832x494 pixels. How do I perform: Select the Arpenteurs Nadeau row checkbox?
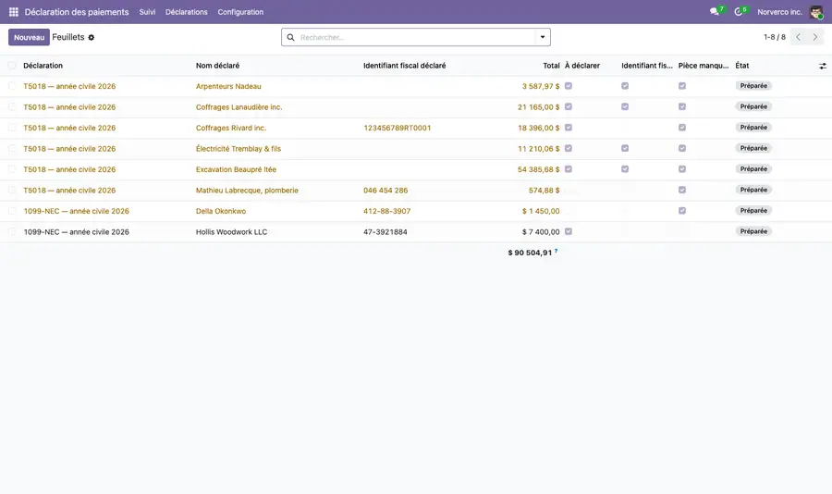(12, 86)
